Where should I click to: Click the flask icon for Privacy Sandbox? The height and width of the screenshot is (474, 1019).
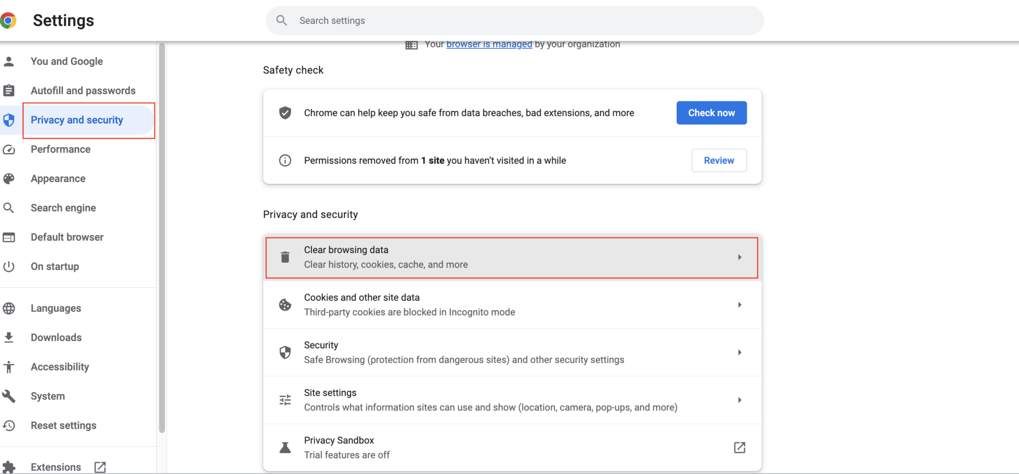coord(285,448)
